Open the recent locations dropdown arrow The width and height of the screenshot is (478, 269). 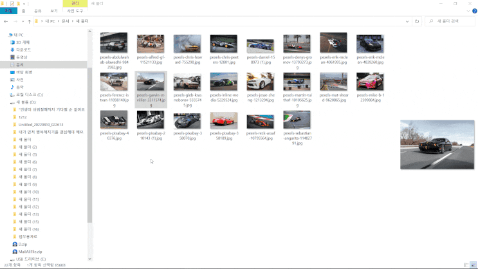point(23,21)
